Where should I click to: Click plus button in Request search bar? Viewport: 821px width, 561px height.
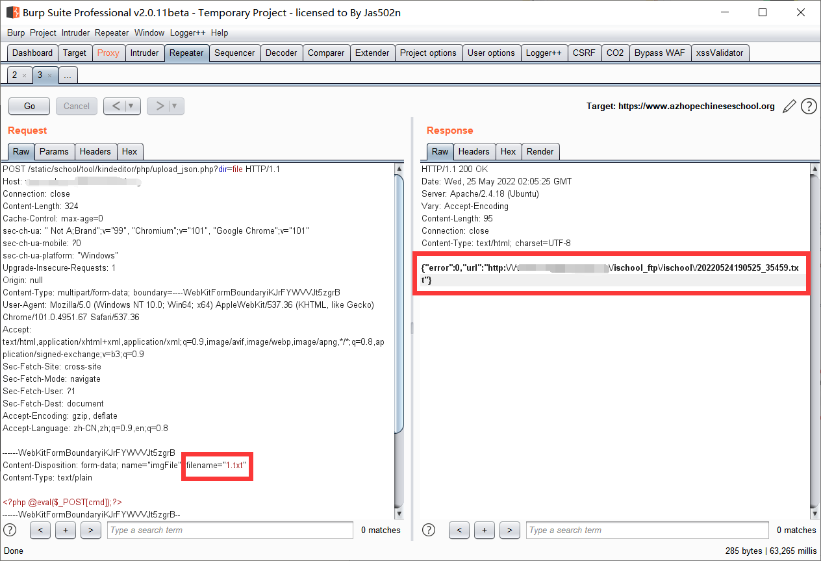pos(66,530)
